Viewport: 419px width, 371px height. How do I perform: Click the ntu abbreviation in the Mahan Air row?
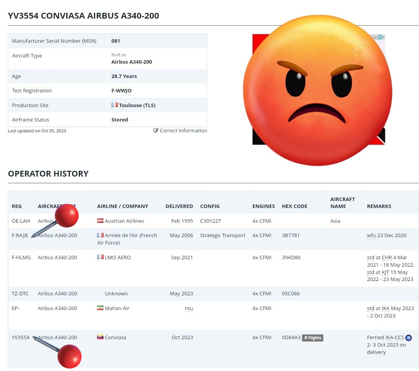click(x=189, y=308)
